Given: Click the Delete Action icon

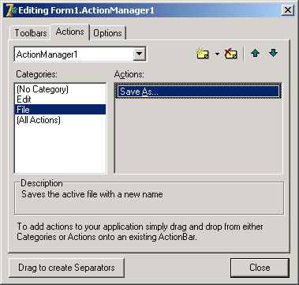Looking at the screenshot, I should click(x=231, y=54).
